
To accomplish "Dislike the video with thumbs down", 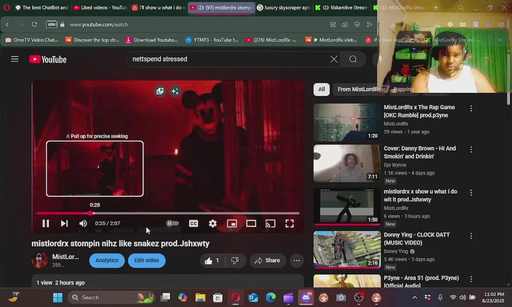I will 235,261.
